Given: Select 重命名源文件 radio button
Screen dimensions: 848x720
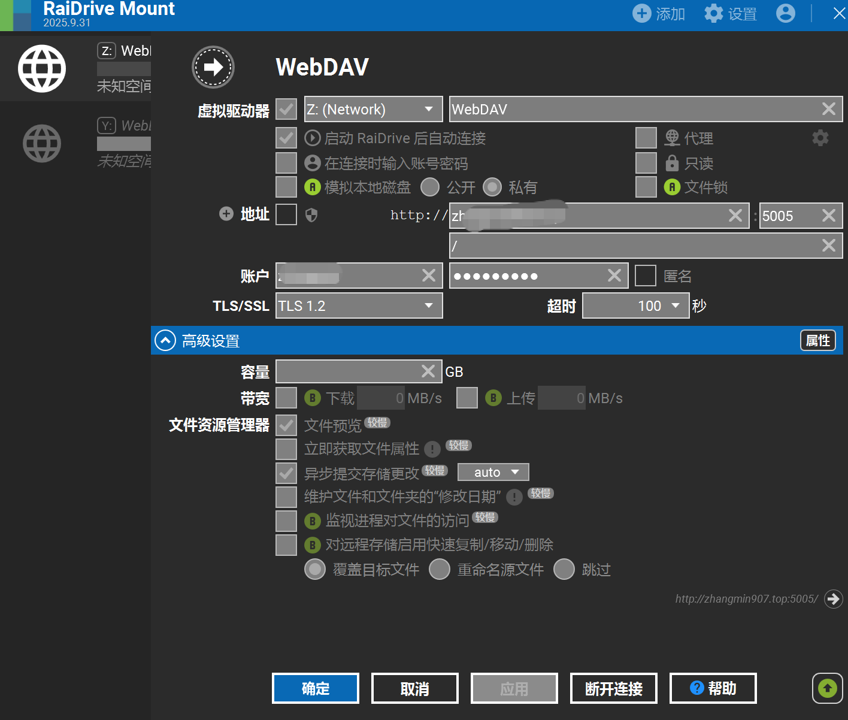Looking at the screenshot, I should click(440, 569).
